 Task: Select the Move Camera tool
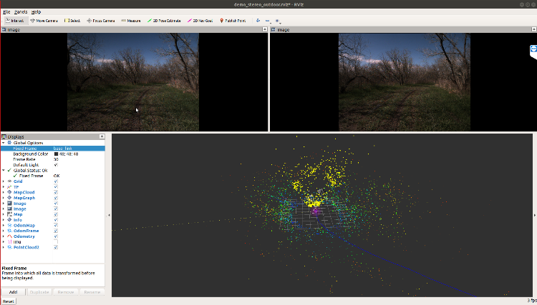tap(44, 21)
